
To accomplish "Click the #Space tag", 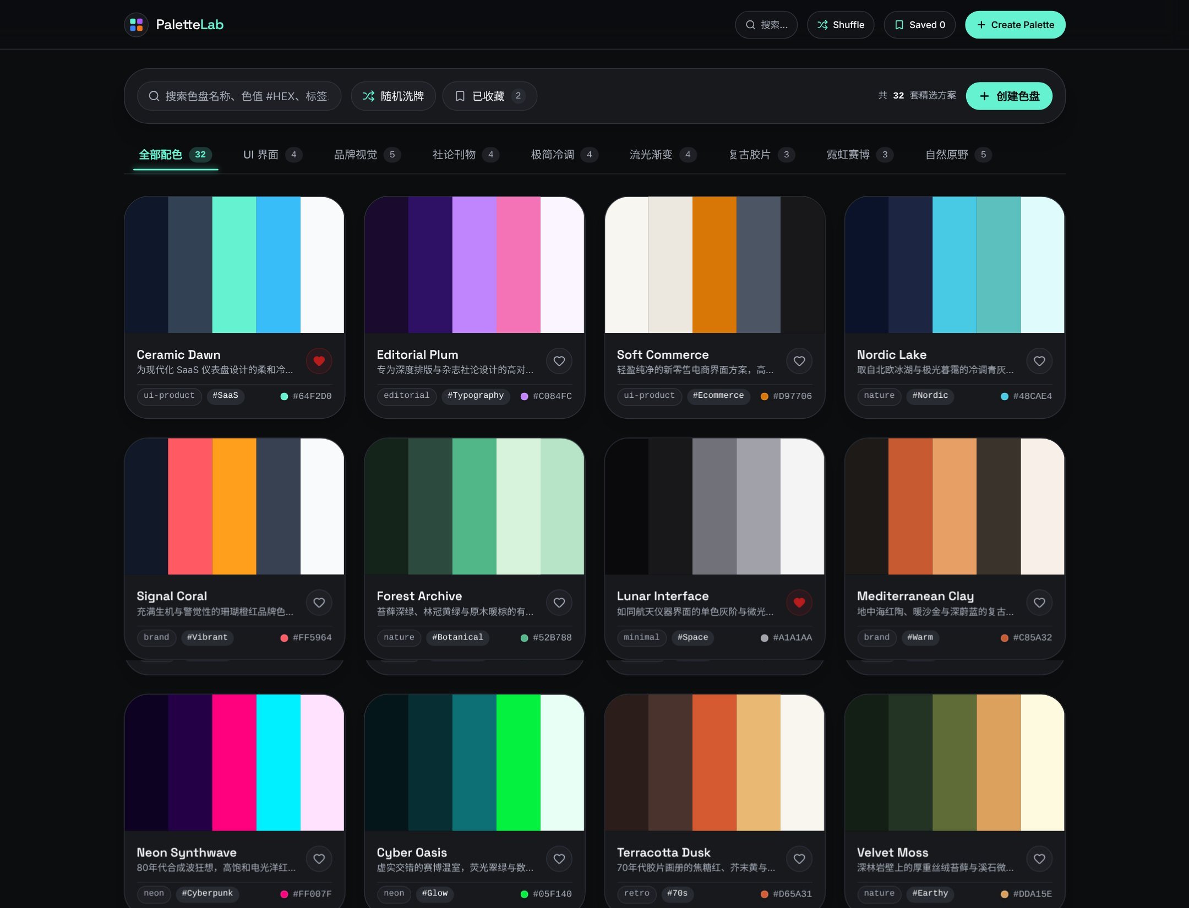I will coord(692,637).
